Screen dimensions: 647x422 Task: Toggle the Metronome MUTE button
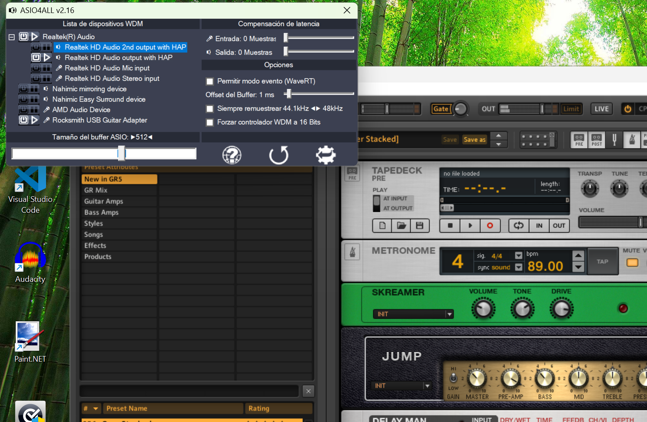(x=632, y=263)
